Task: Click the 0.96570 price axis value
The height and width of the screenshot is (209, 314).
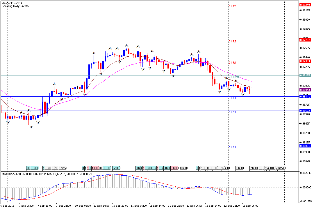Action: point(305,114)
